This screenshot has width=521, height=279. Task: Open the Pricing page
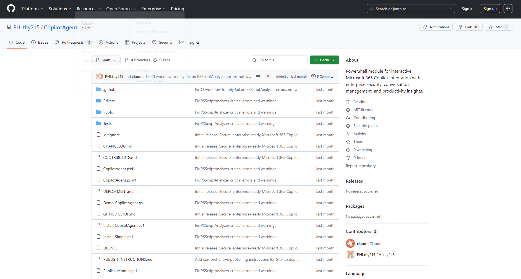click(x=178, y=9)
